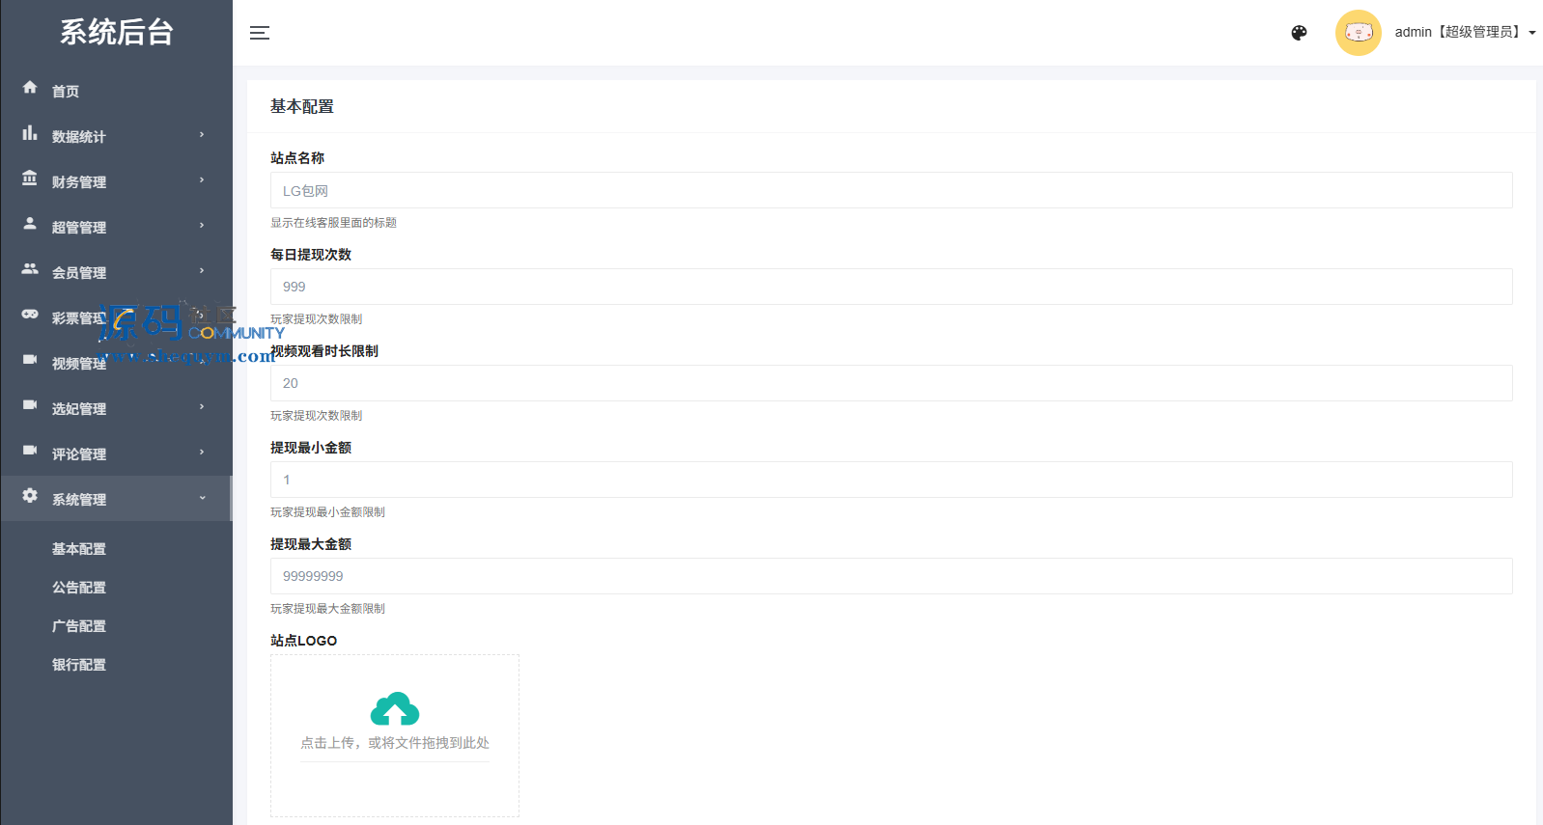Image resolution: width=1543 pixels, height=825 pixels.
Task: Click the admin avatar image
Action: tap(1358, 33)
